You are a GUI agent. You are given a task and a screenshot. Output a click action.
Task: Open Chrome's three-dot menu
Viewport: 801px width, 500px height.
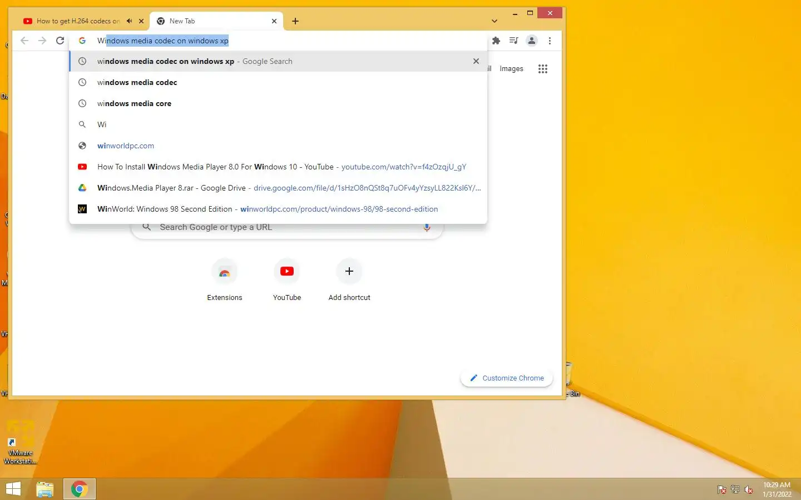pyautogui.click(x=550, y=41)
